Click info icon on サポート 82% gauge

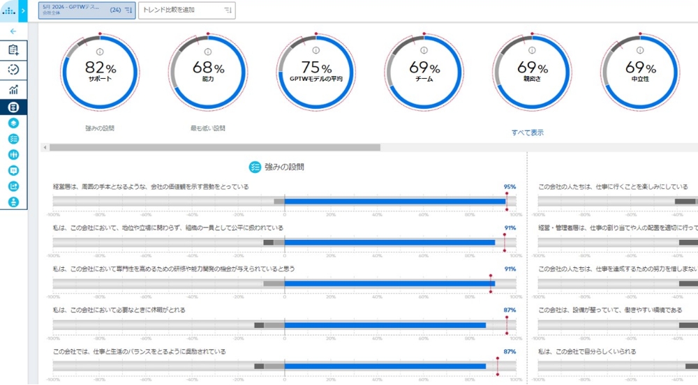(x=100, y=52)
